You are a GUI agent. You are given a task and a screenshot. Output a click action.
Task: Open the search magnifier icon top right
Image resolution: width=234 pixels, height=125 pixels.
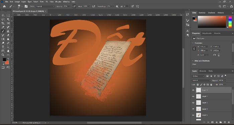[220, 6]
